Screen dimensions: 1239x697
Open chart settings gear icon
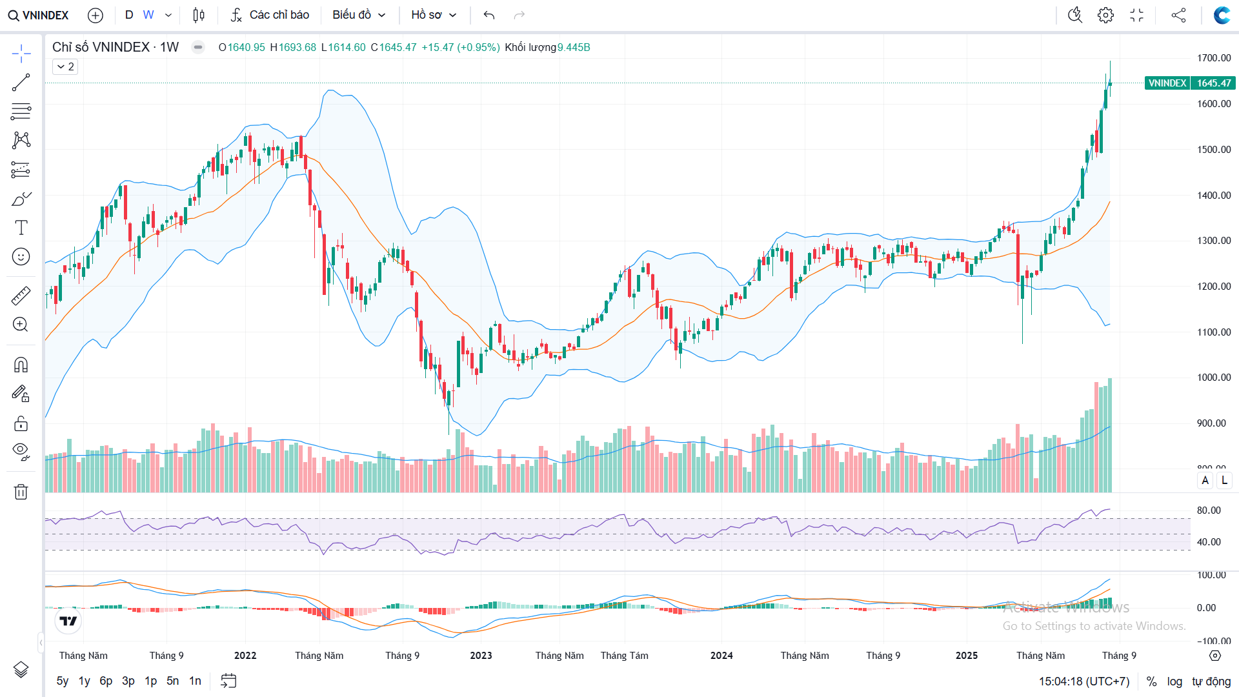1105,15
